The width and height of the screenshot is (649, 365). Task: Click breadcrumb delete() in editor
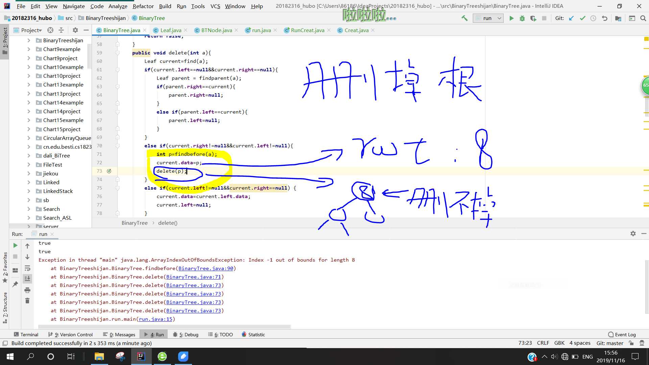tap(168, 223)
